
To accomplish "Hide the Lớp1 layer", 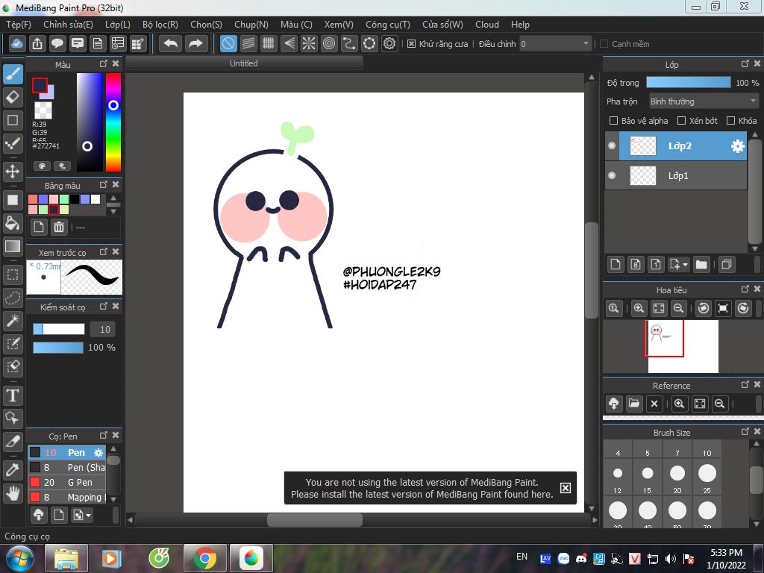I will (x=612, y=175).
